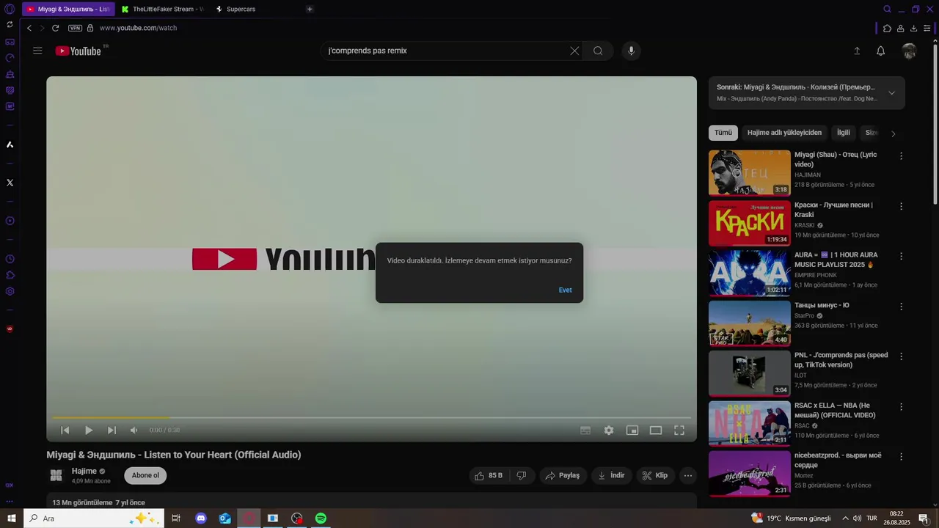The image size is (939, 528).
Task: Click the Klip clip button
Action: pos(655,475)
